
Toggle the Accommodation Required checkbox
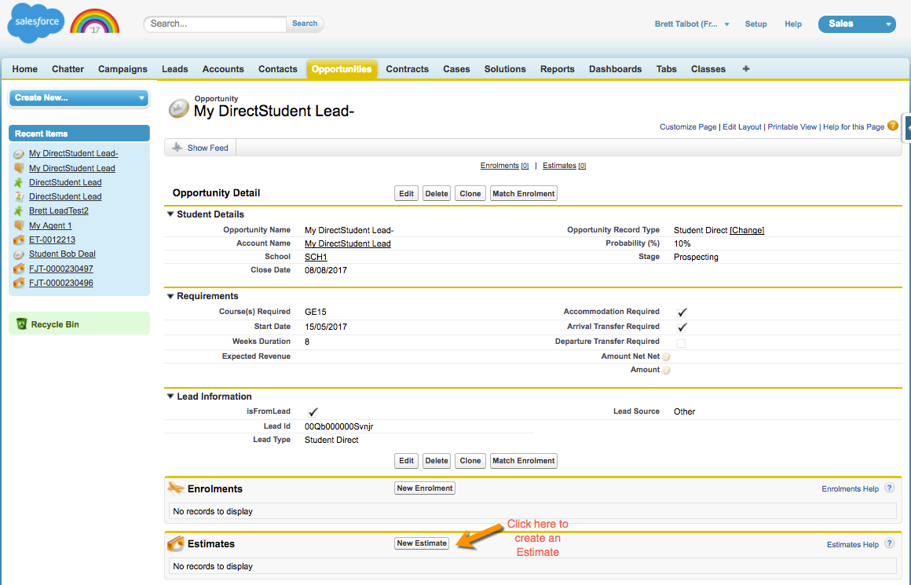tap(682, 312)
